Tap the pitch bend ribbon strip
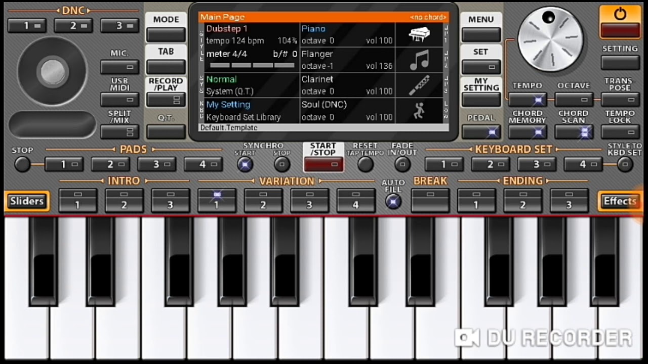The image size is (648, 364). pos(52,124)
